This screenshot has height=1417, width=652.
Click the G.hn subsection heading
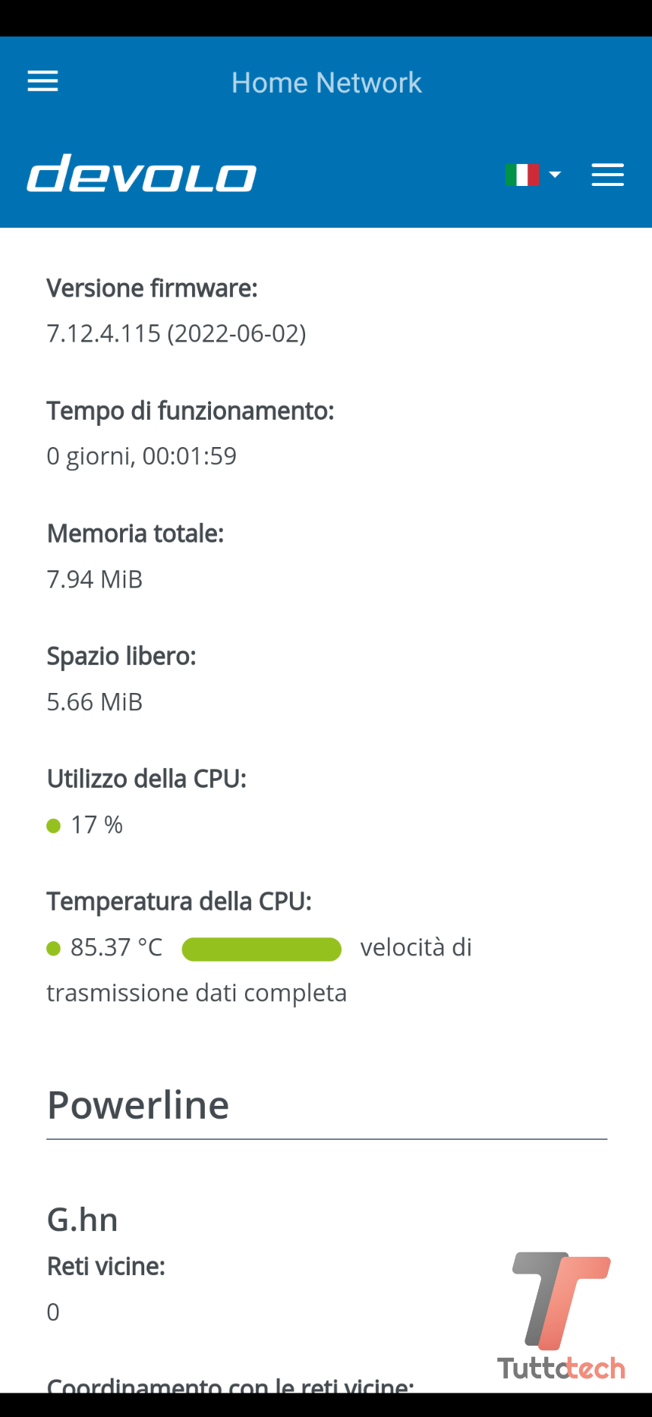point(83,1220)
